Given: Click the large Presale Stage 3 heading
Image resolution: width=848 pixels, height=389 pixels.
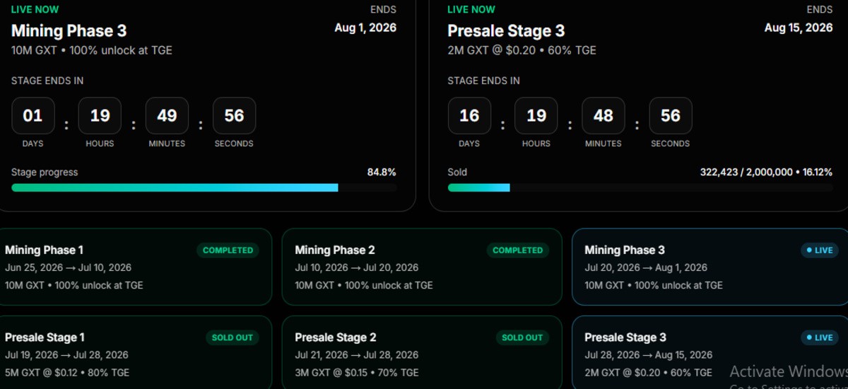Looking at the screenshot, I should (506, 31).
